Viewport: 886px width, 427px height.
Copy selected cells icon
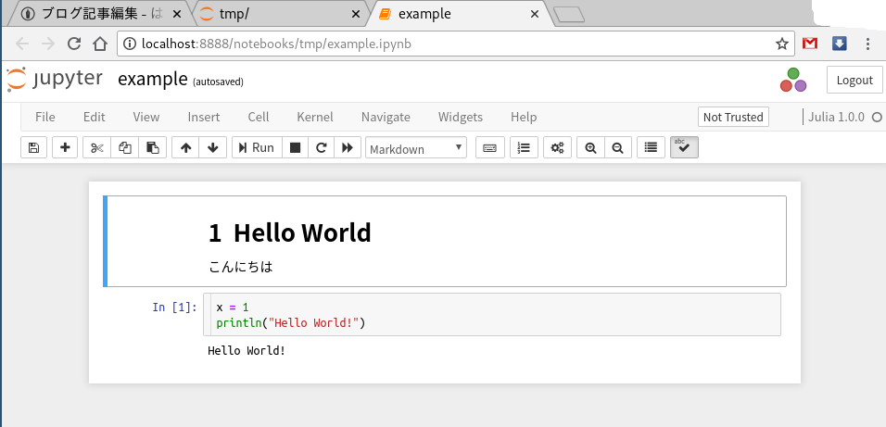(x=125, y=147)
